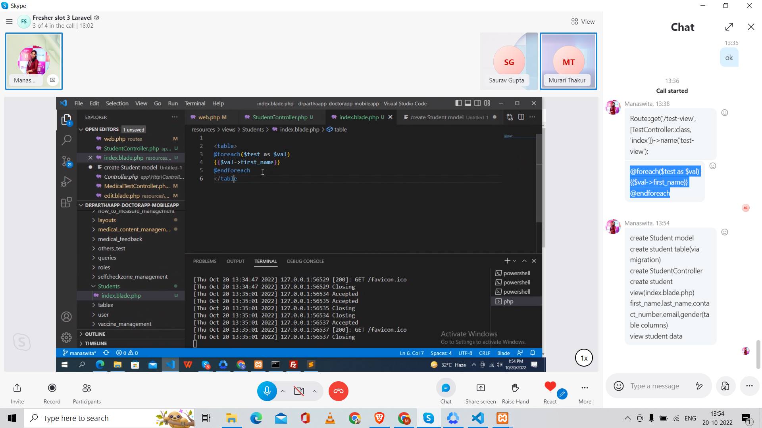Open camera options chevron
The width and height of the screenshot is (762, 428).
pos(314,391)
